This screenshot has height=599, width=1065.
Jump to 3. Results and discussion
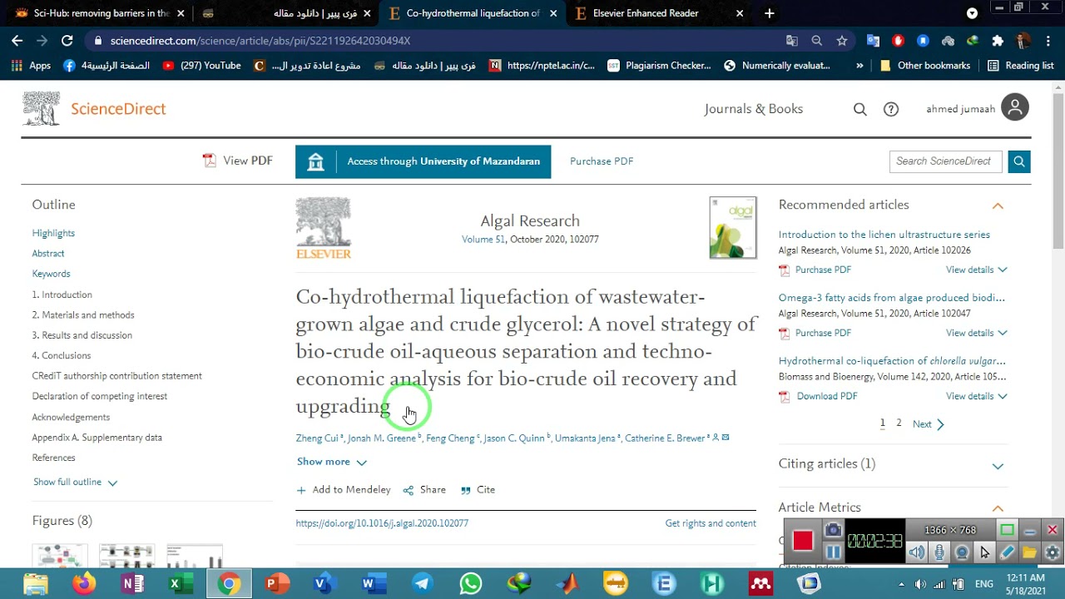[82, 335]
